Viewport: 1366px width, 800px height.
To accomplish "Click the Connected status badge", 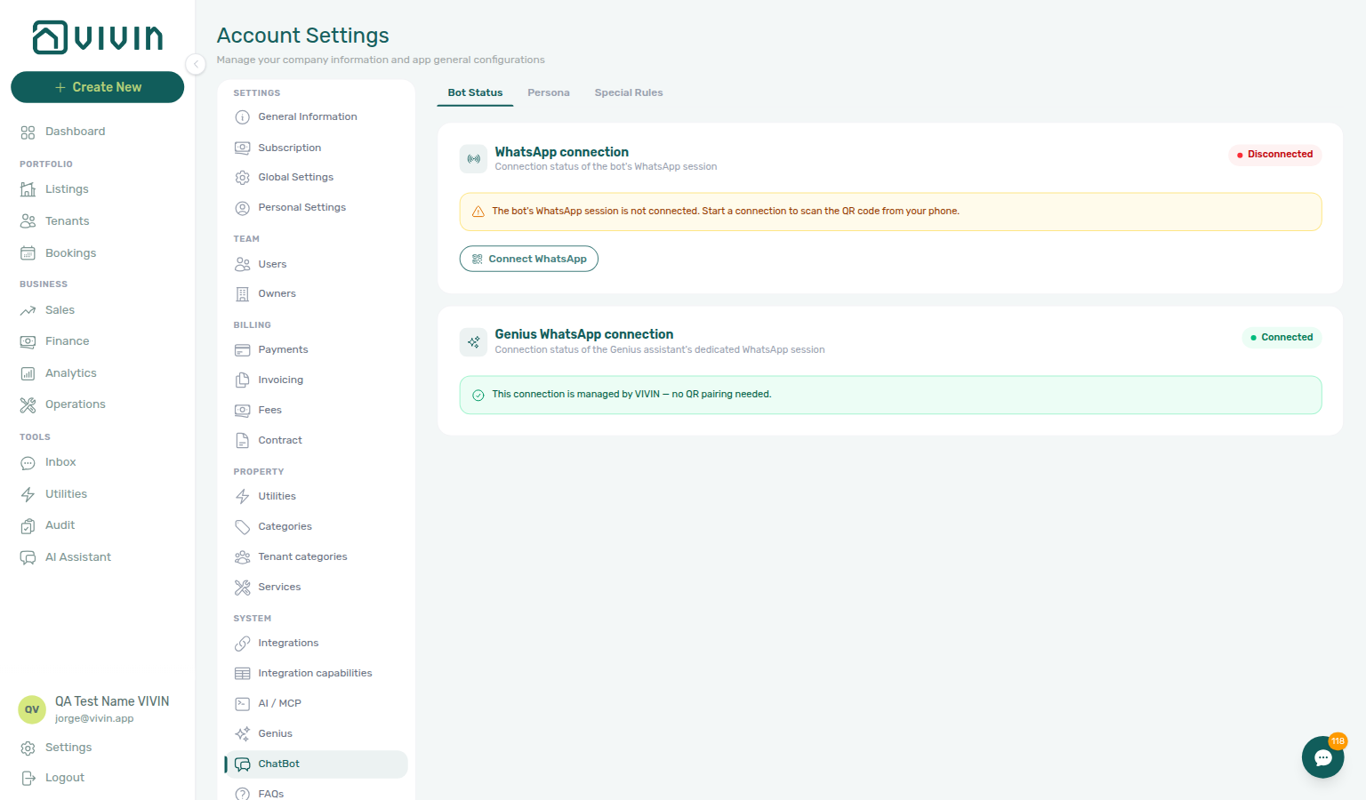I will click(x=1282, y=338).
